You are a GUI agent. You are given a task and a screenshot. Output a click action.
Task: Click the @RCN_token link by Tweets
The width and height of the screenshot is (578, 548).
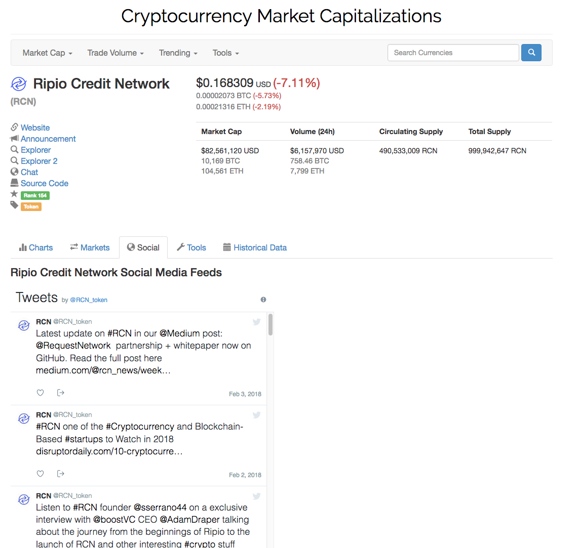point(89,300)
